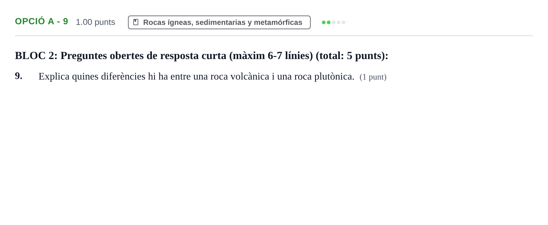The height and width of the screenshot is (225, 548).
Task: Click the word diferències in the question
Action: [123, 76]
